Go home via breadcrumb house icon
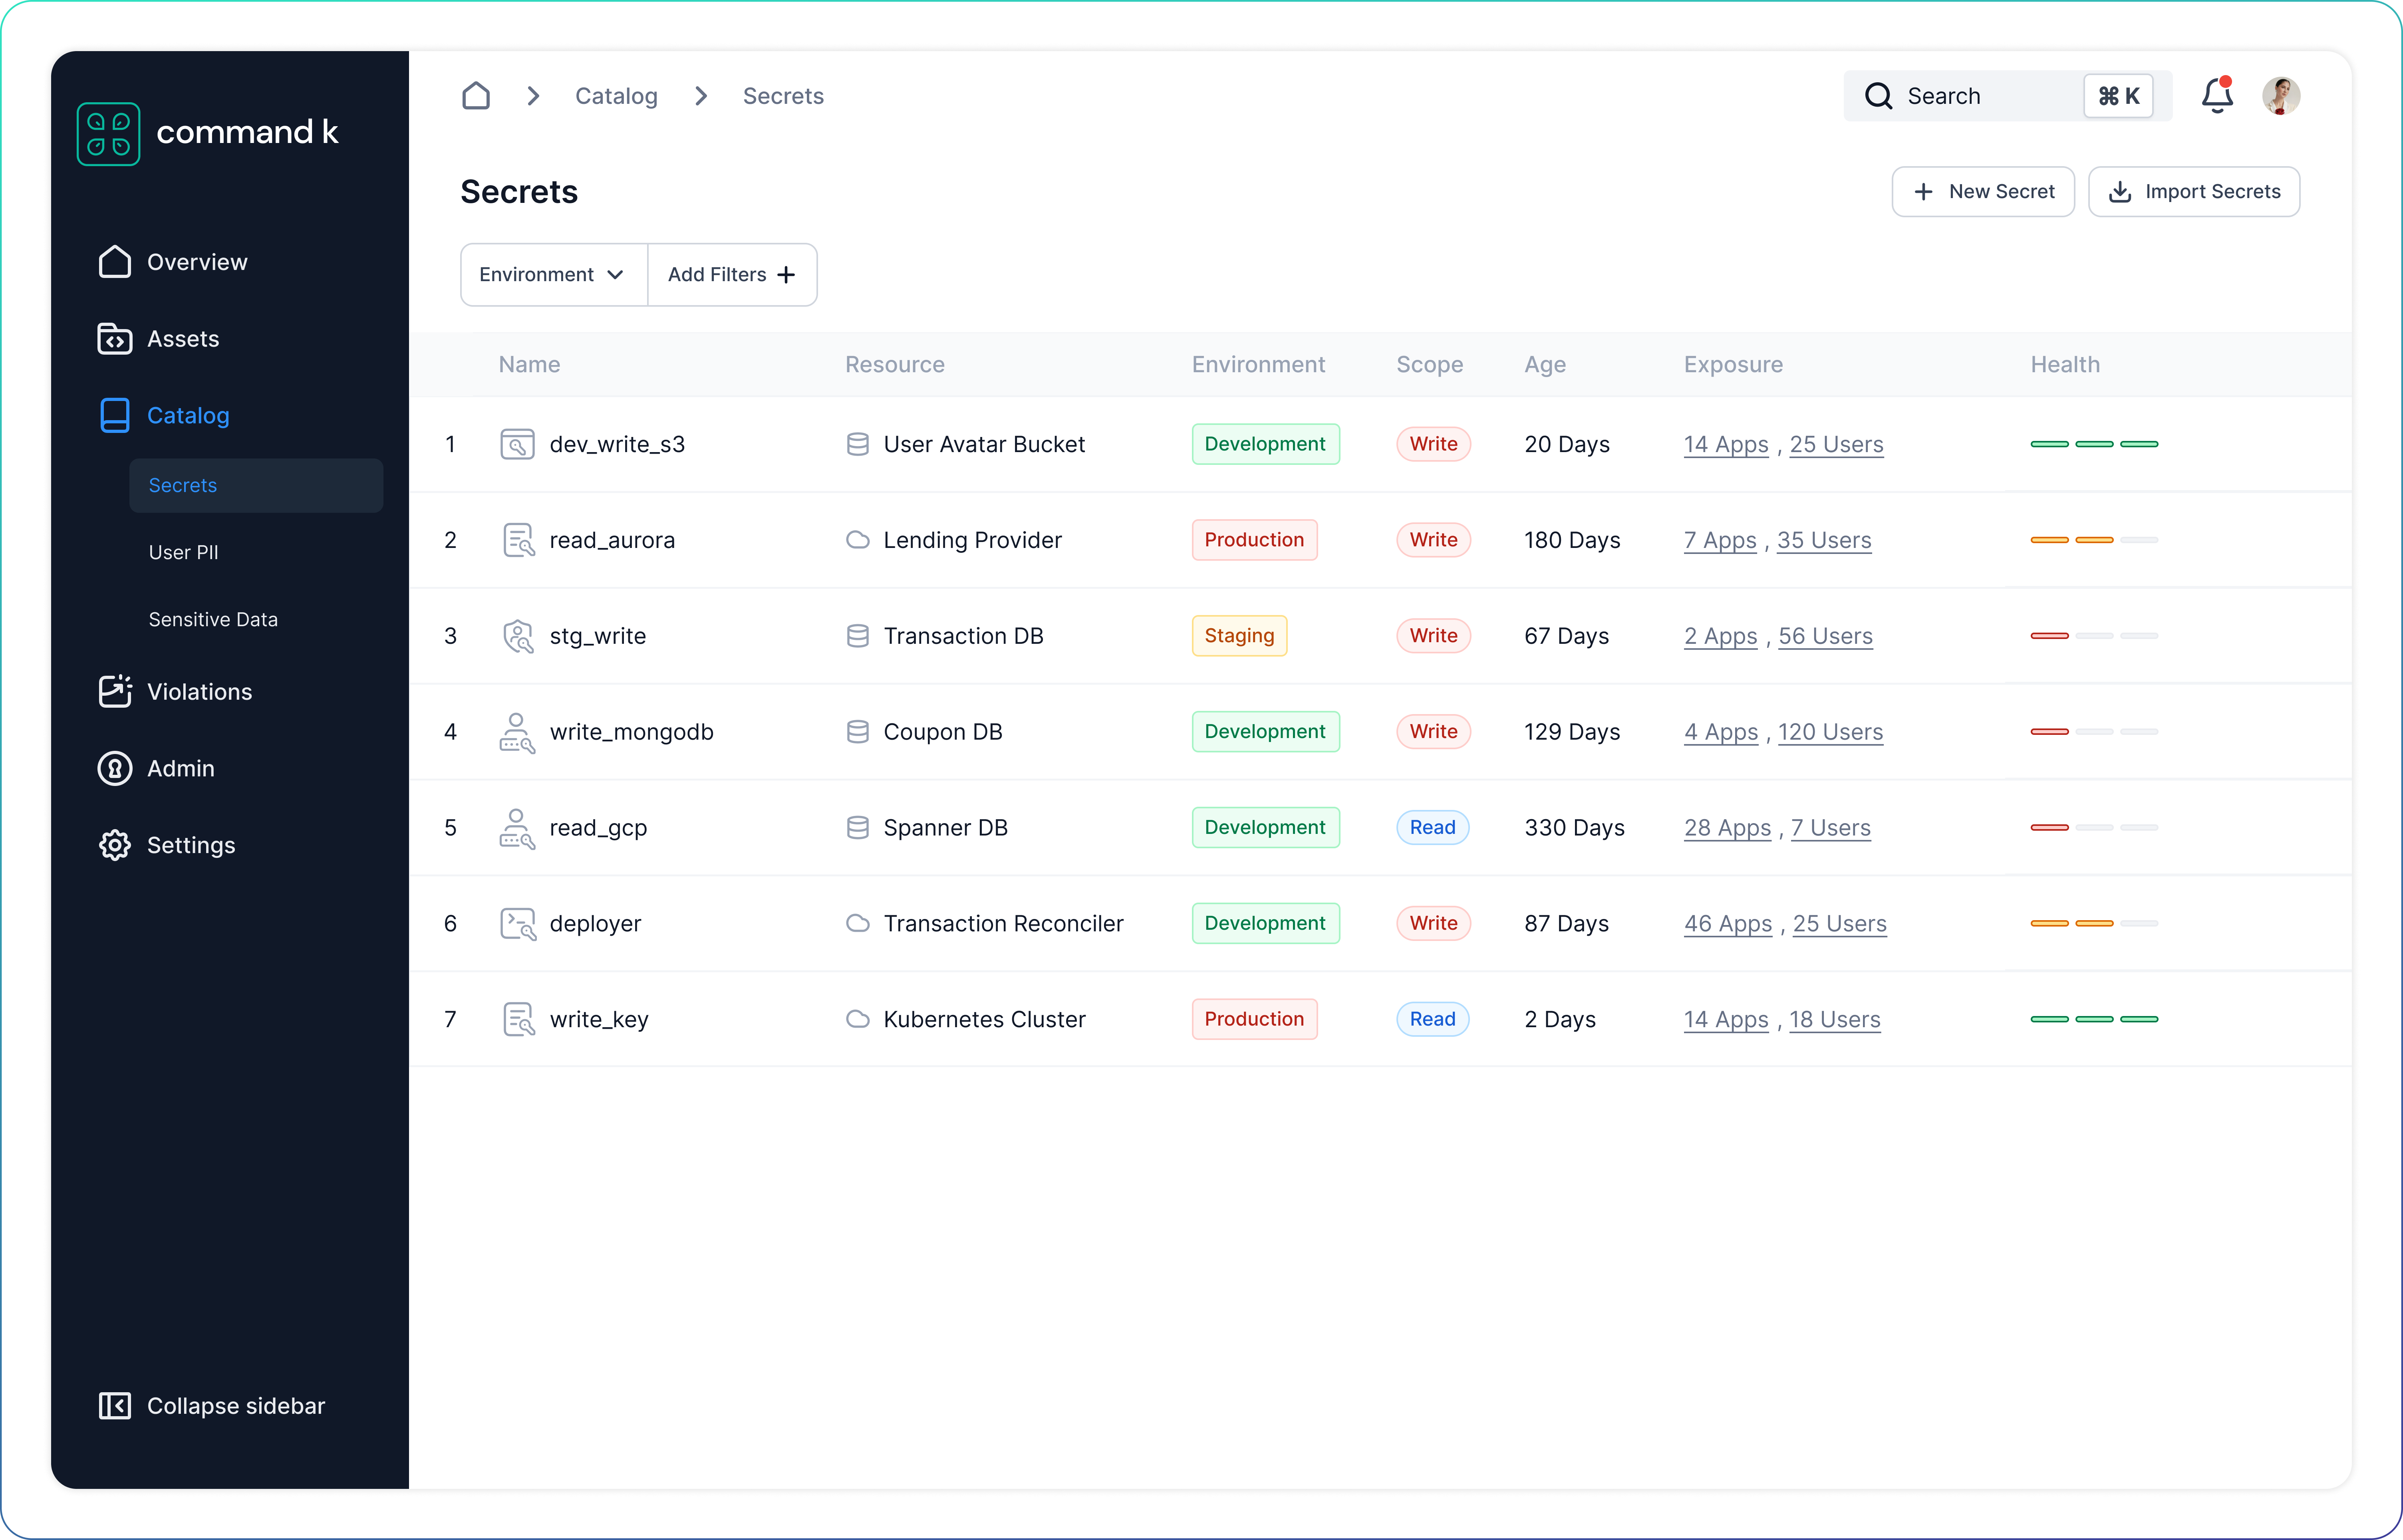 (x=476, y=96)
